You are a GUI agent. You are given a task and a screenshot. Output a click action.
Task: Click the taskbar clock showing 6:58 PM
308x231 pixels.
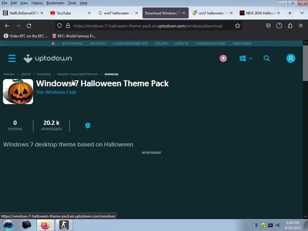click(x=292, y=225)
